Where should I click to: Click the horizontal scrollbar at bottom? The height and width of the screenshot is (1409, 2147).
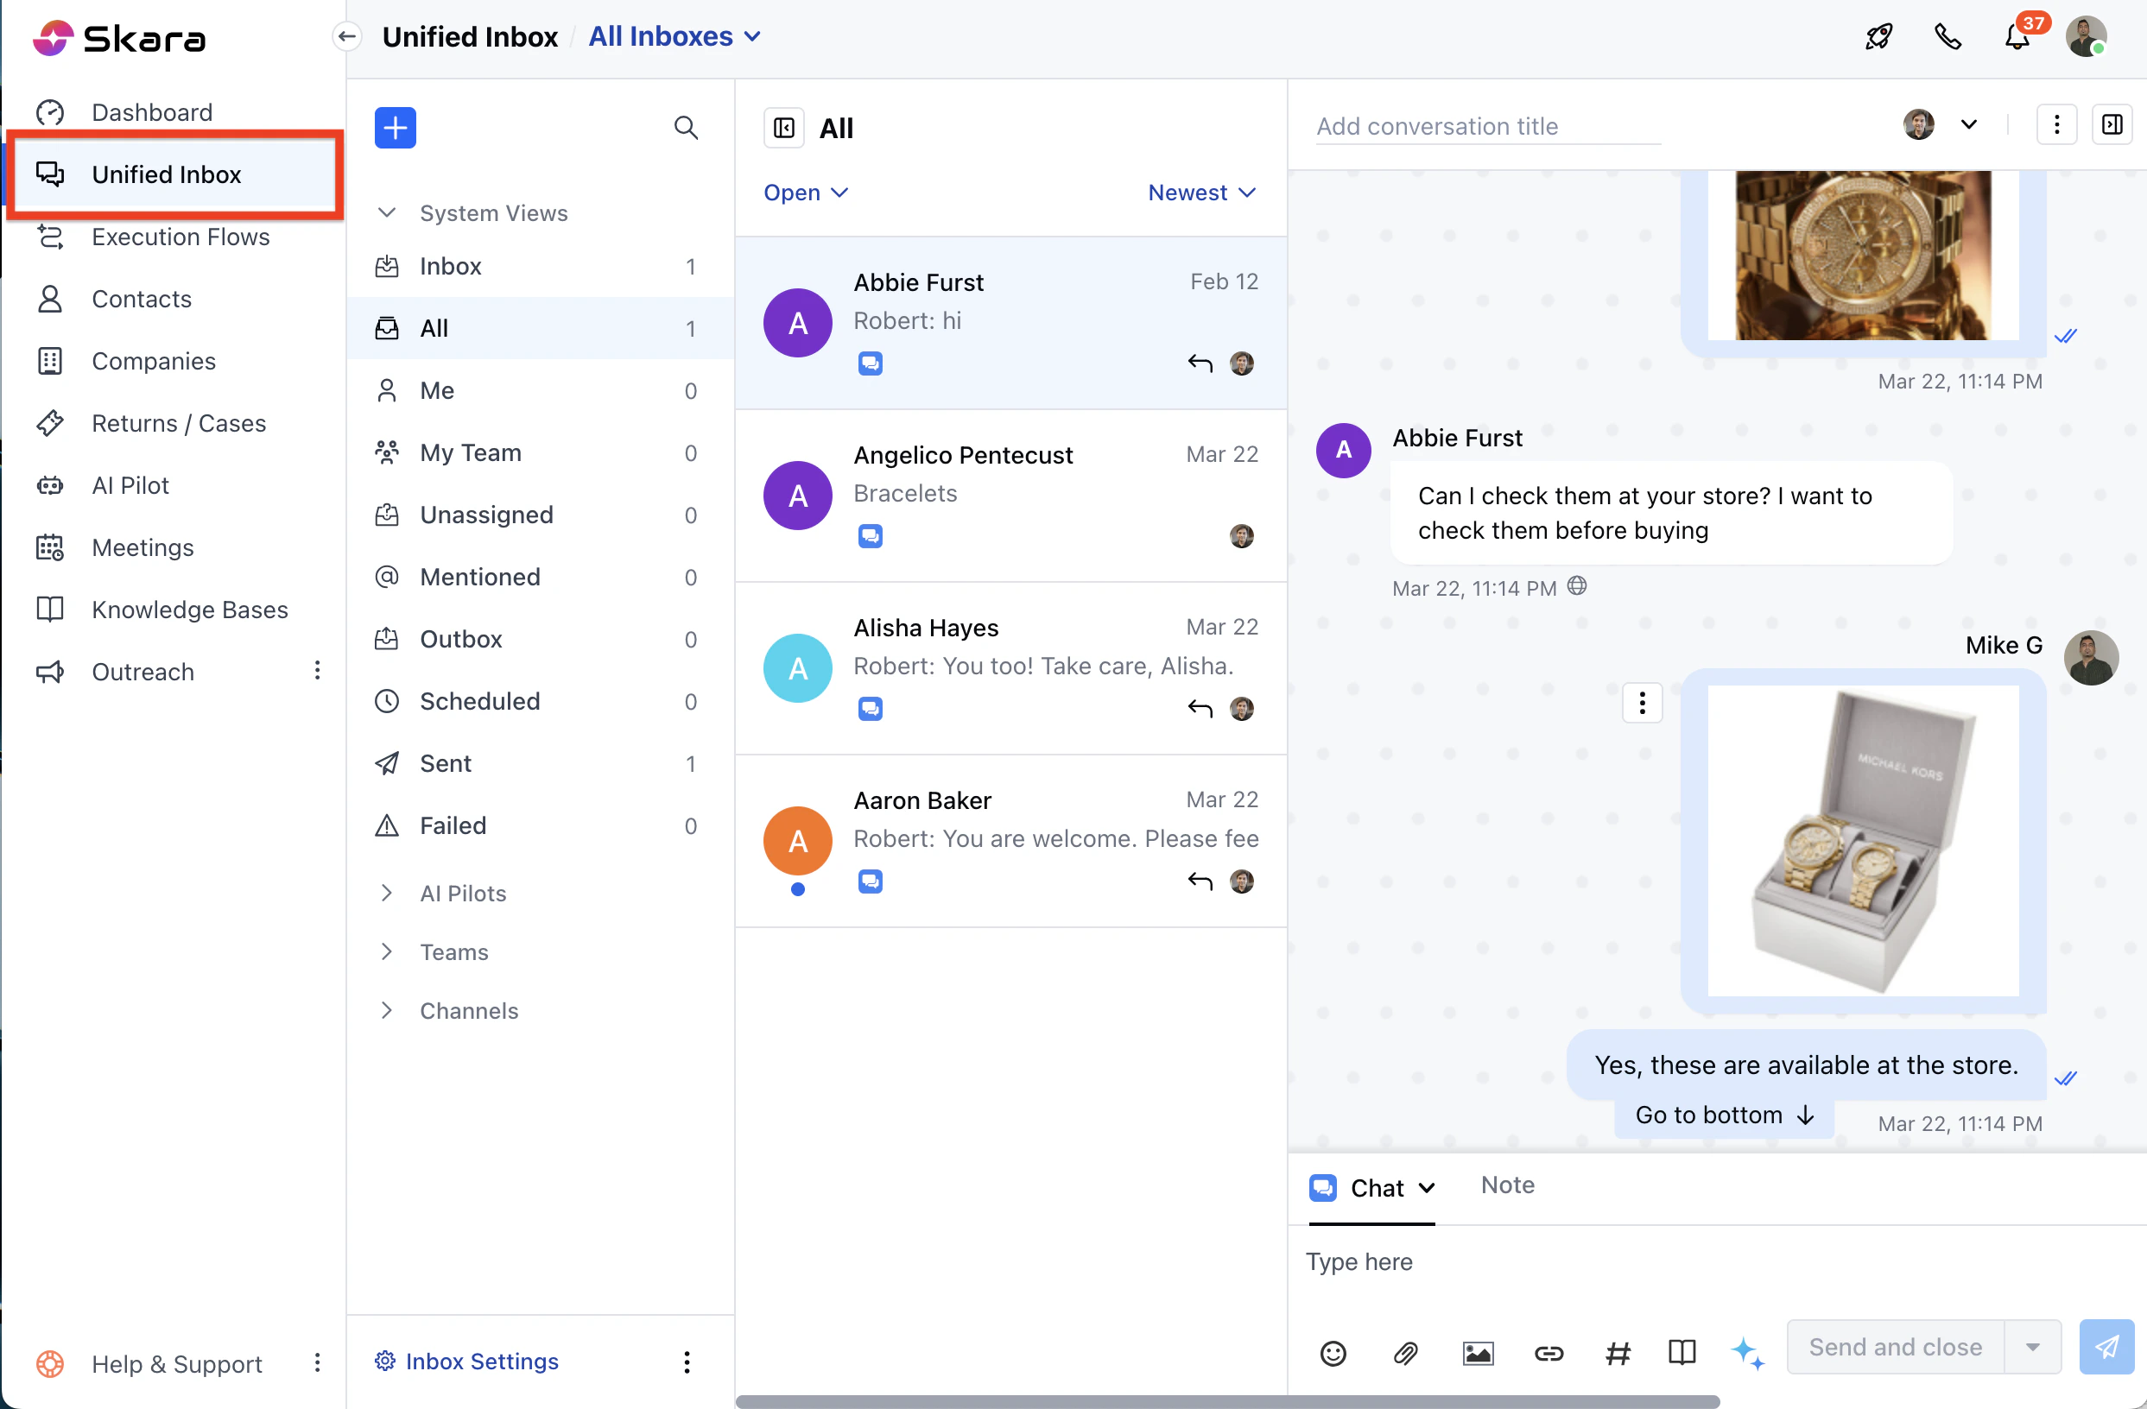(1227, 1401)
